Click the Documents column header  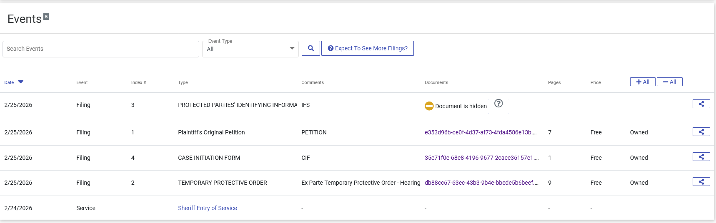[436, 82]
